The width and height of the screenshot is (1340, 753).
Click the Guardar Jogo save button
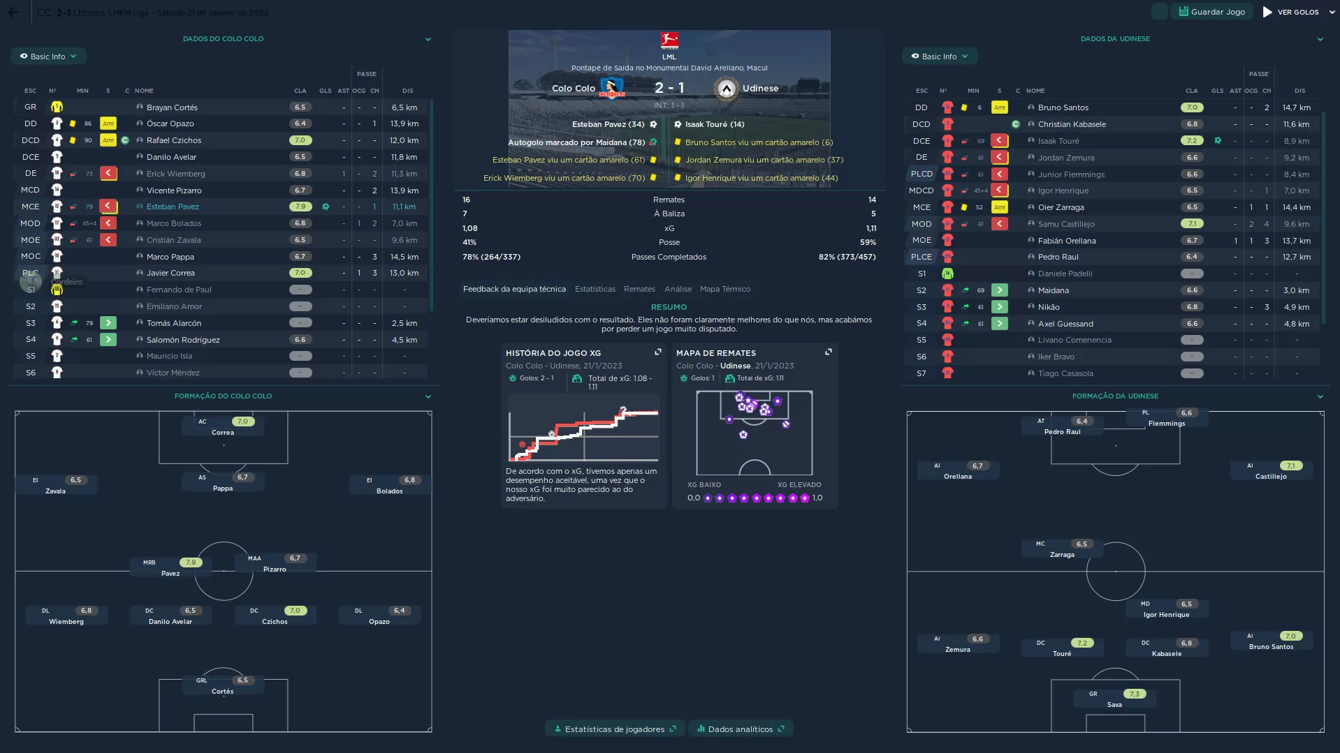tap(1212, 12)
